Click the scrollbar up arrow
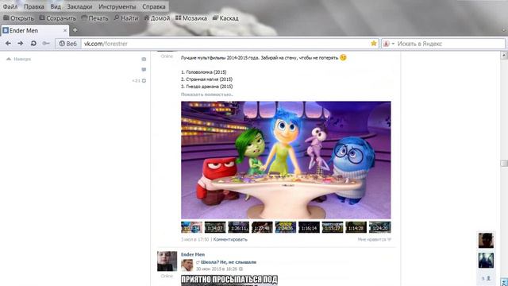Viewport: 508px width, 286px height. click(504, 55)
